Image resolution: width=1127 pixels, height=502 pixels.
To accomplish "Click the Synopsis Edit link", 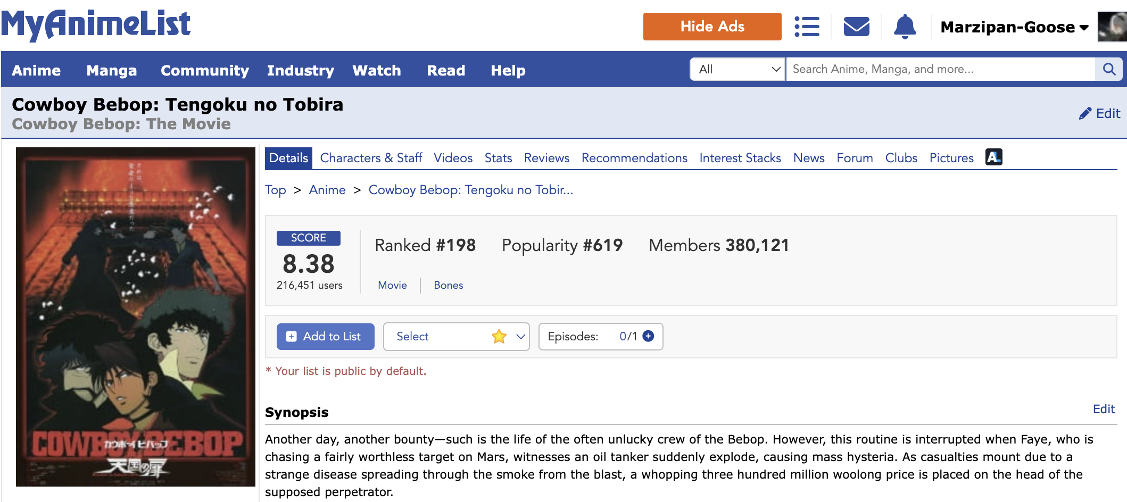I will (x=1104, y=409).
